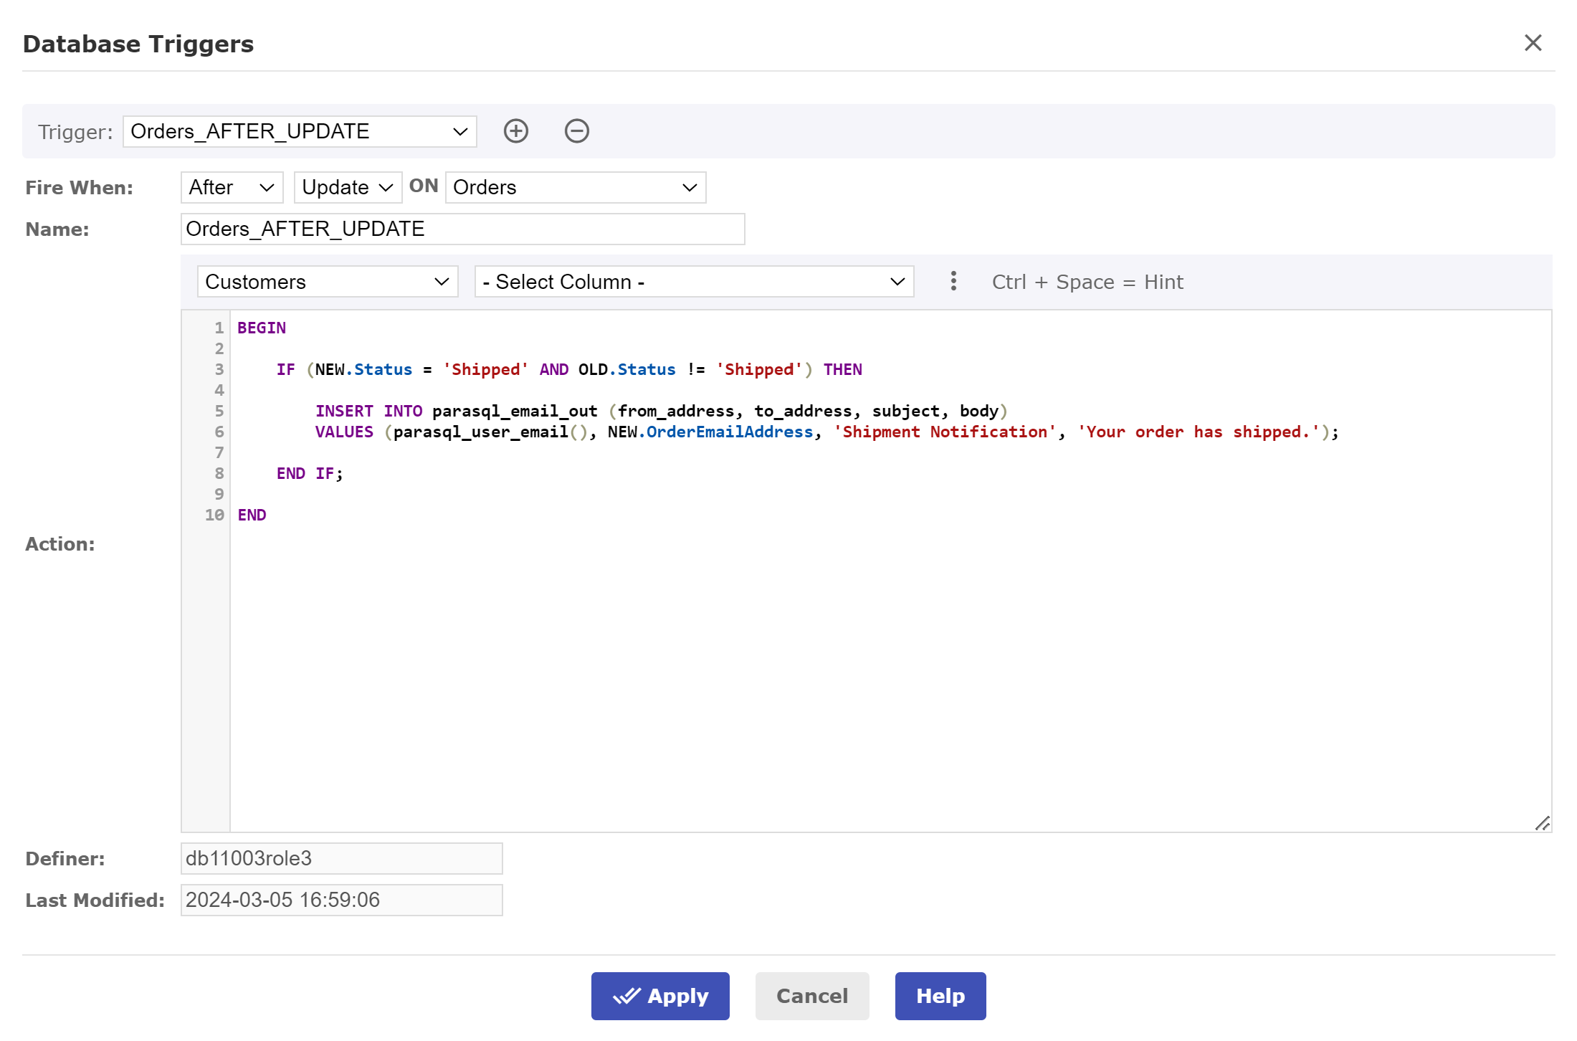The height and width of the screenshot is (1041, 1577).
Task: Click THEN keyword on line 3
Action: click(842, 369)
